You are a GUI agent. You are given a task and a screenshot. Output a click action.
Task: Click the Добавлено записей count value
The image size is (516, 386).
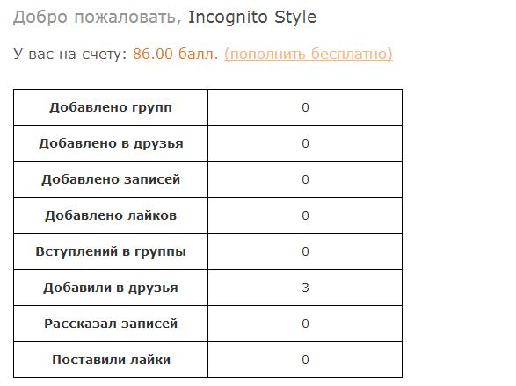(305, 179)
